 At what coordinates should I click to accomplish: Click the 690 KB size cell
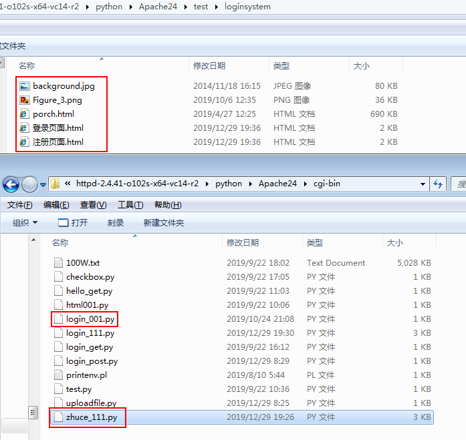point(384,114)
